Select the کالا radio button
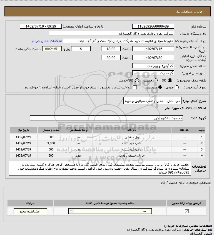The image size is (214, 235). (x=170, y=80)
